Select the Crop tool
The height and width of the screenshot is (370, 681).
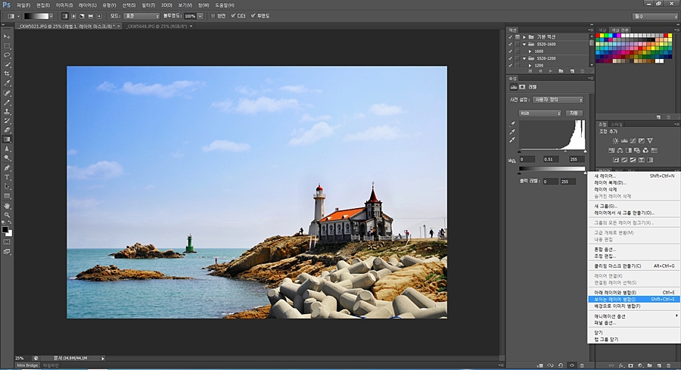[7, 74]
